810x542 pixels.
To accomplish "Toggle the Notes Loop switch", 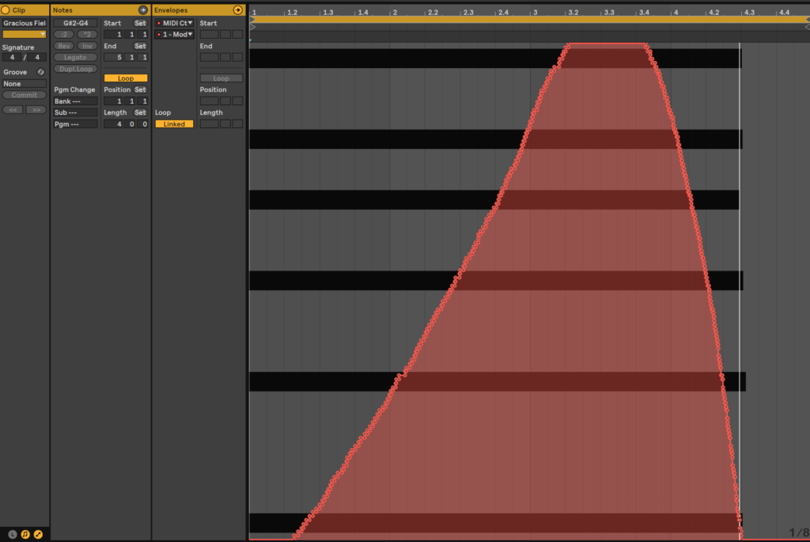I will coord(126,78).
